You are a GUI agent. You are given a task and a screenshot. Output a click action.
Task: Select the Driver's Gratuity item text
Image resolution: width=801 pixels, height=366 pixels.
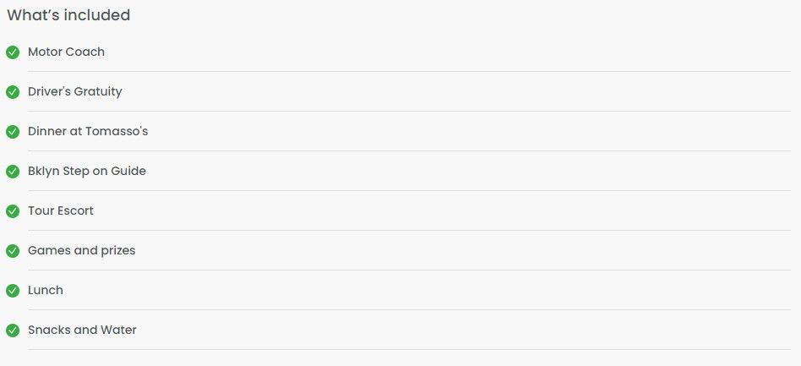click(75, 91)
